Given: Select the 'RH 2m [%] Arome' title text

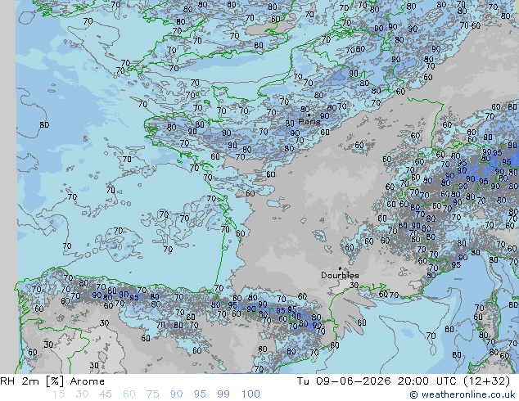Looking at the screenshot, I should click(x=52, y=381).
